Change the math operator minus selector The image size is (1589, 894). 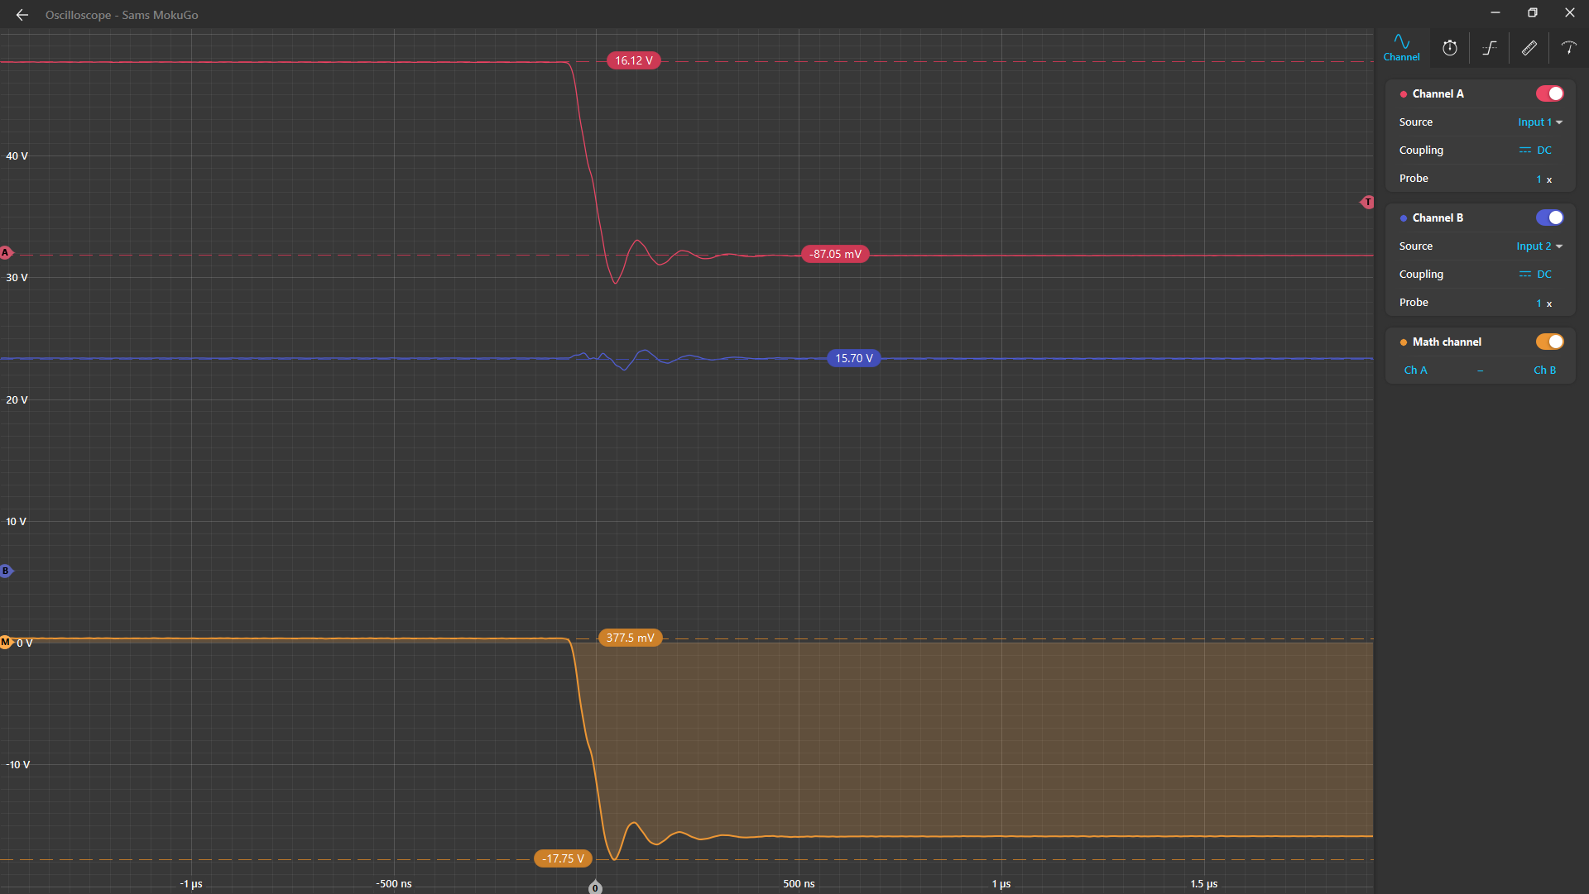(x=1480, y=371)
